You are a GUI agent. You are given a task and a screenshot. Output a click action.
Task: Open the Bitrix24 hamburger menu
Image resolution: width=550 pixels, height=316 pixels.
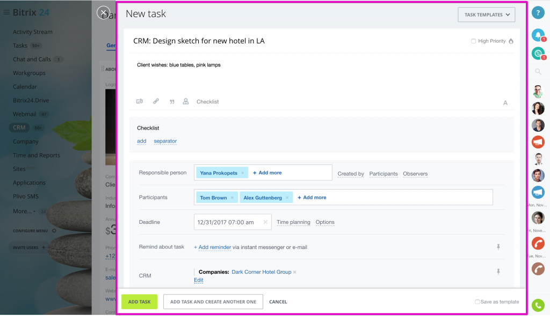point(6,12)
